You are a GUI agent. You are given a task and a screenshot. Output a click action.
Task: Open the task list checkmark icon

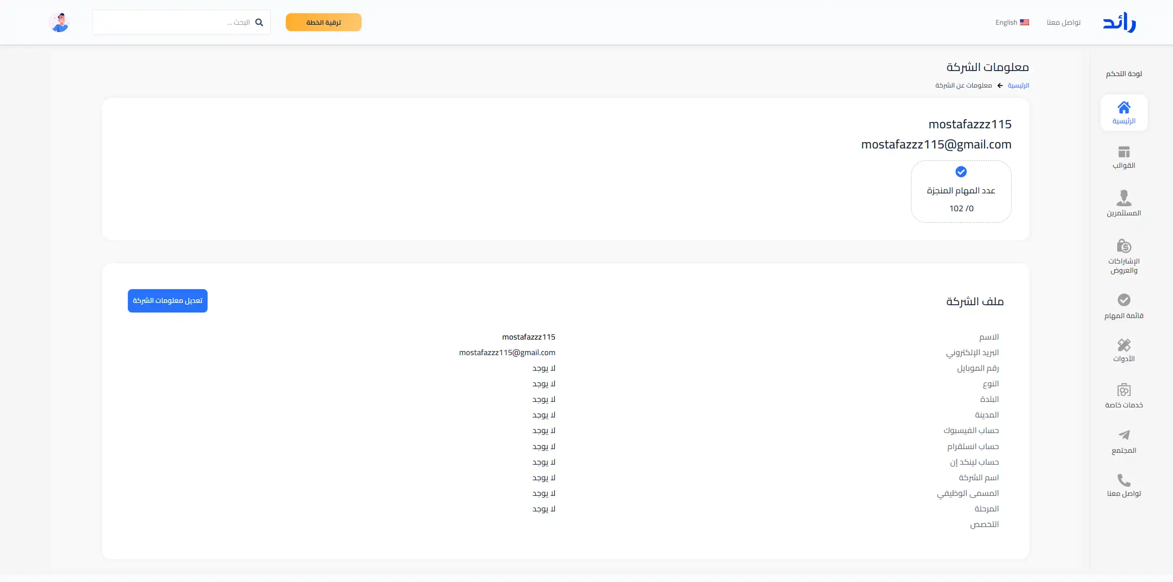coord(1124,300)
